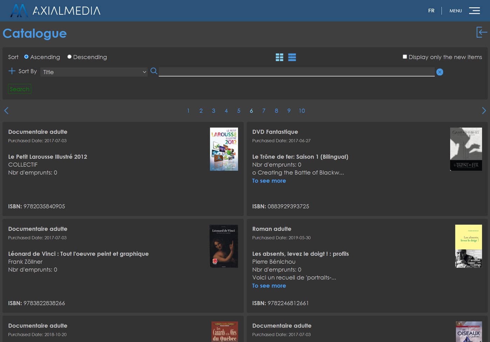Expand To see more for Le Trône de fer
Image resolution: width=490 pixels, height=342 pixels.
[x=269, y=181]
